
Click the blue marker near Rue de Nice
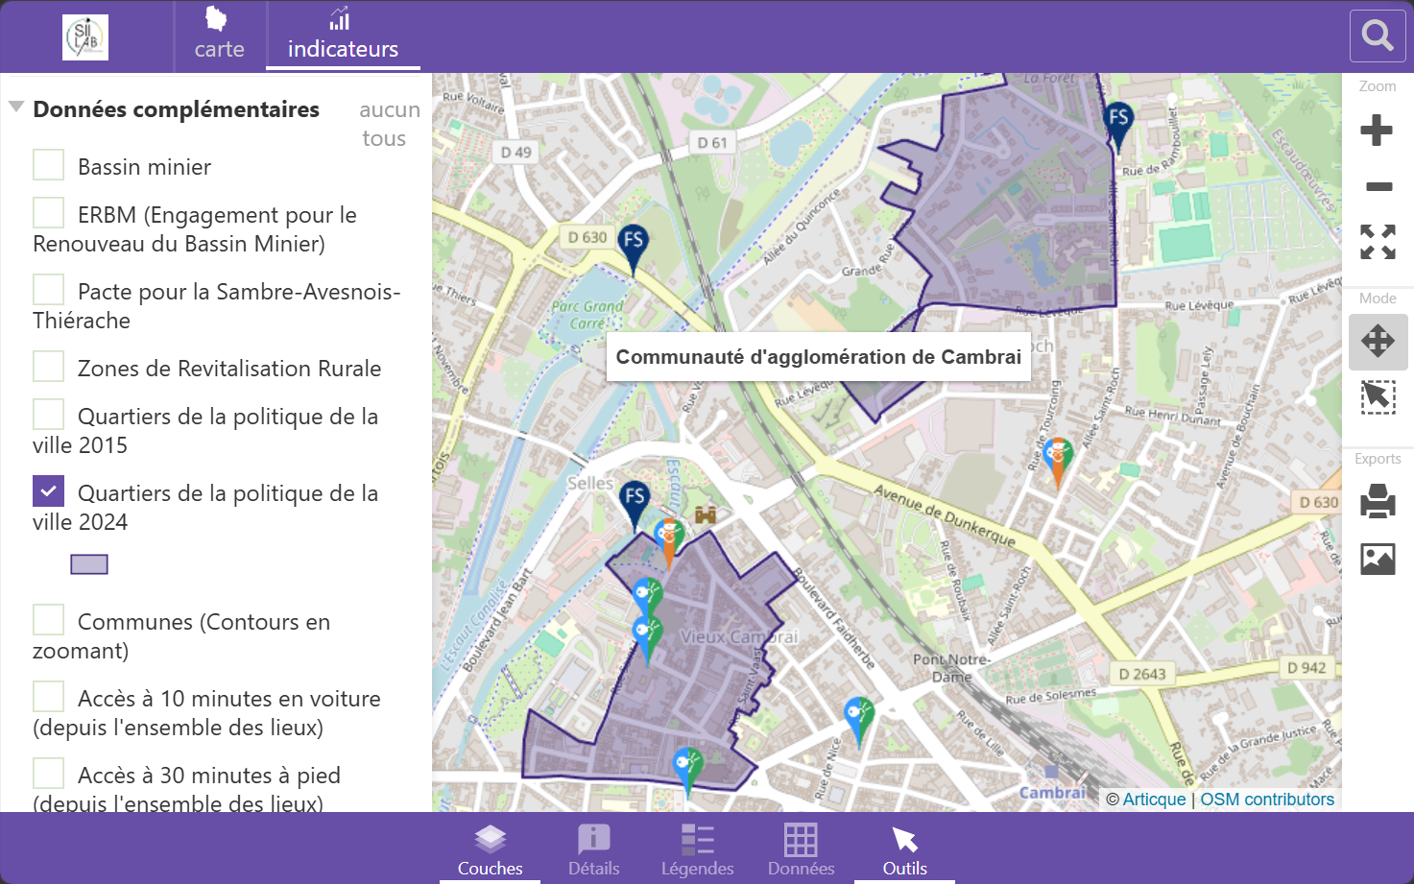tap(858, 721)
